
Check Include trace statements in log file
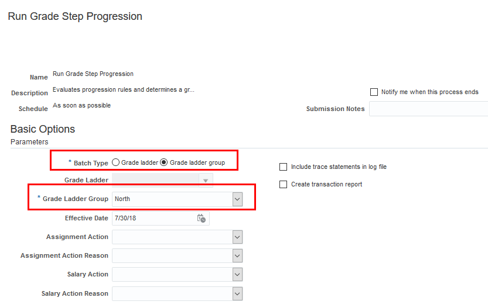[284, 167]
